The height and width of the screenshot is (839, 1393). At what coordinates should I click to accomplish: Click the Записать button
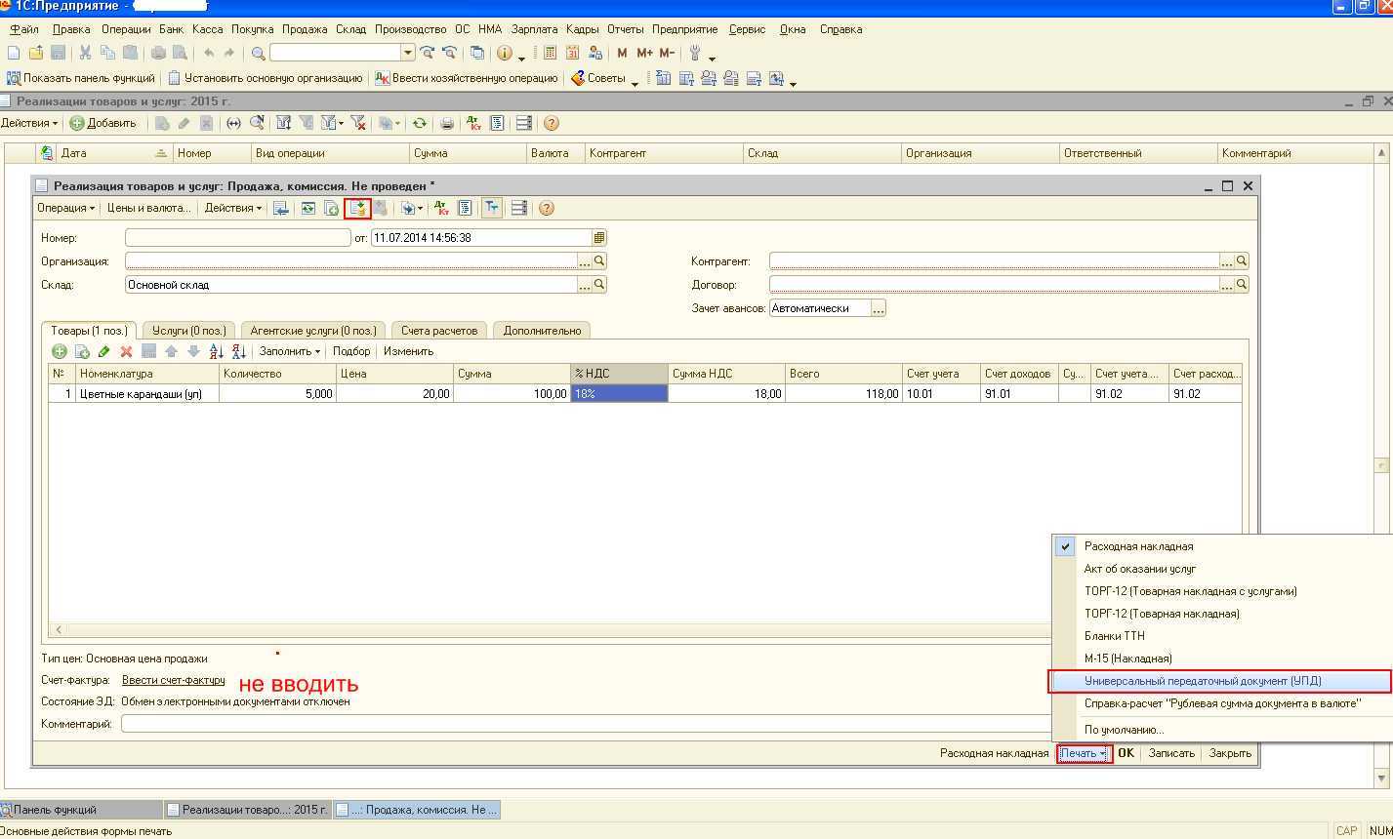1171,753
